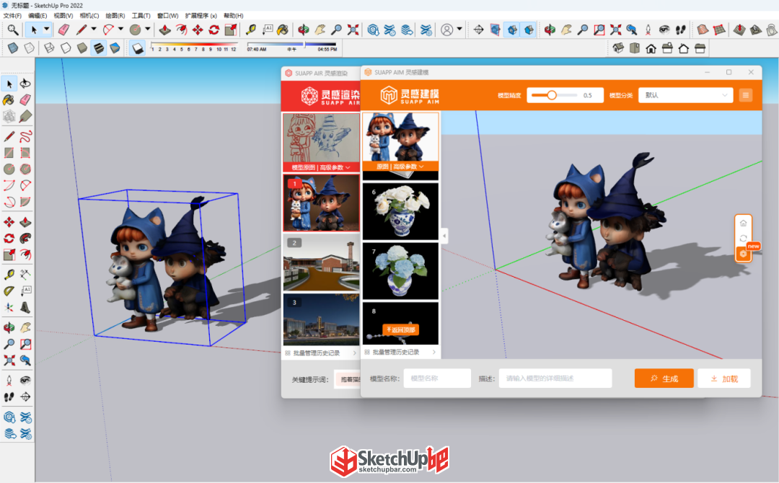Select the Protractor tool
Image resolution: width=779 pixels, height=483 pixels.
tap(9, 291)
